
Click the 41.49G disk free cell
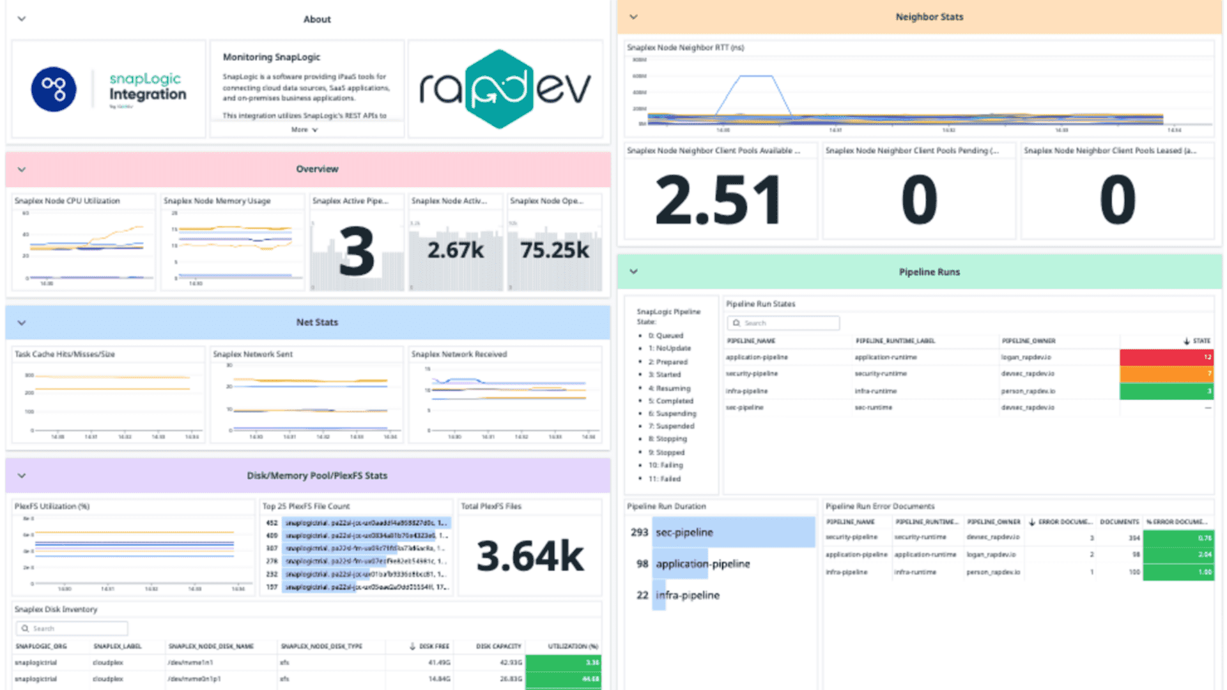point(438,663)
